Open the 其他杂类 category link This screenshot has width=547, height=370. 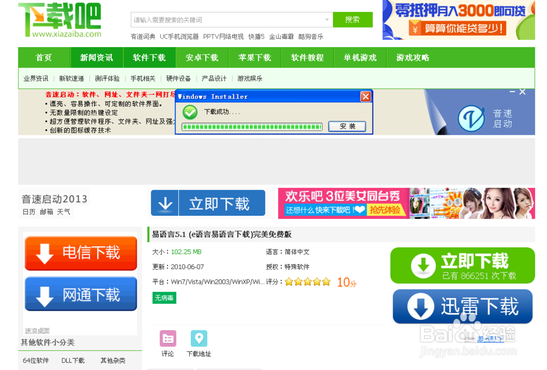(113, 361)
